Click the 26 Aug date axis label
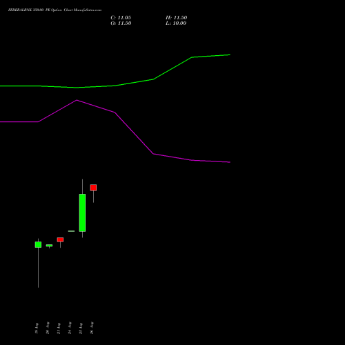 [x=92, y=328]
